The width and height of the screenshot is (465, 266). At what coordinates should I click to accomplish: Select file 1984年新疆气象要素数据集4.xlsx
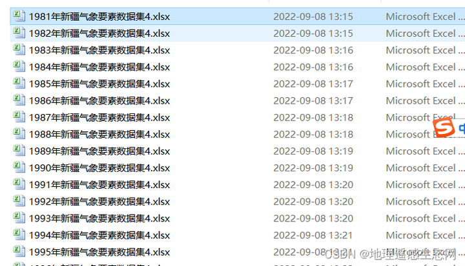[99, 67]
